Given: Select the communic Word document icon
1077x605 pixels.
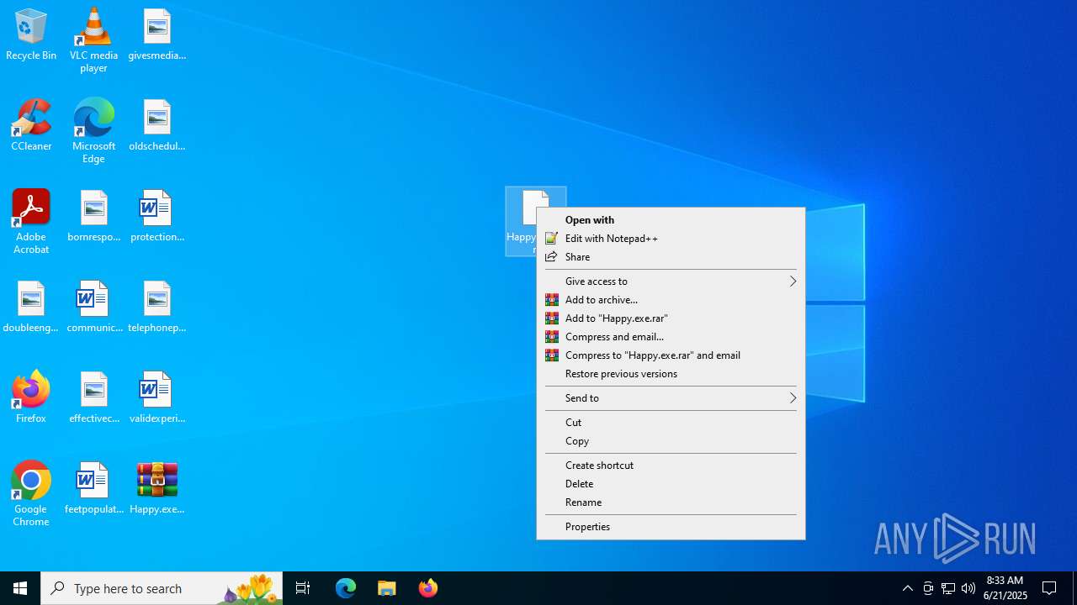Looking at the screenshot, I should [x=93, y=307].
